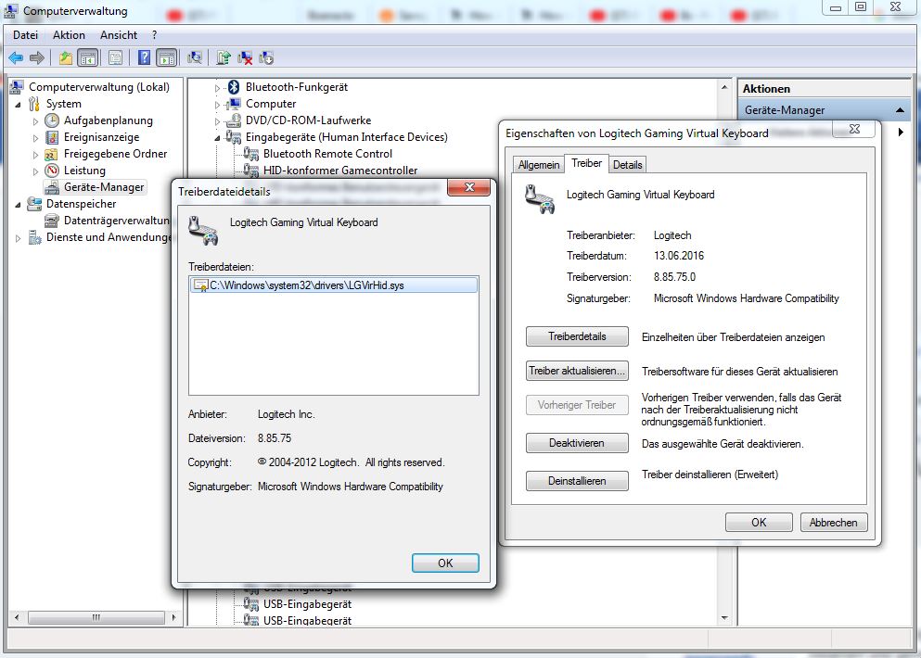Image resolution: width=921 pixels, height=658 pixels.
Task: Select LGVirHid.sys driver file entry
Action: pos(334,285)
